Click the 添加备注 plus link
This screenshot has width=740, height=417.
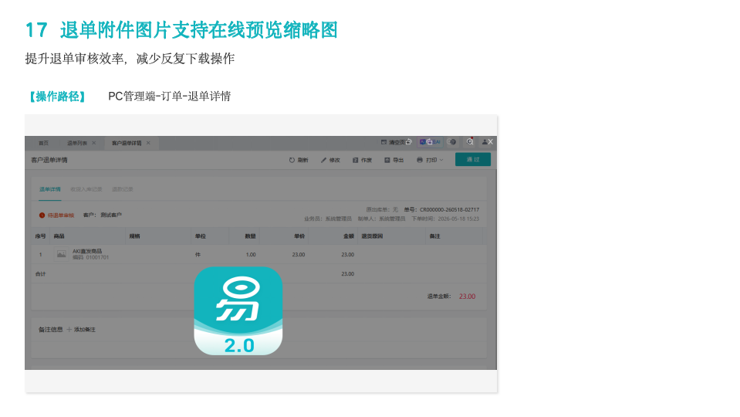[81, 330]
